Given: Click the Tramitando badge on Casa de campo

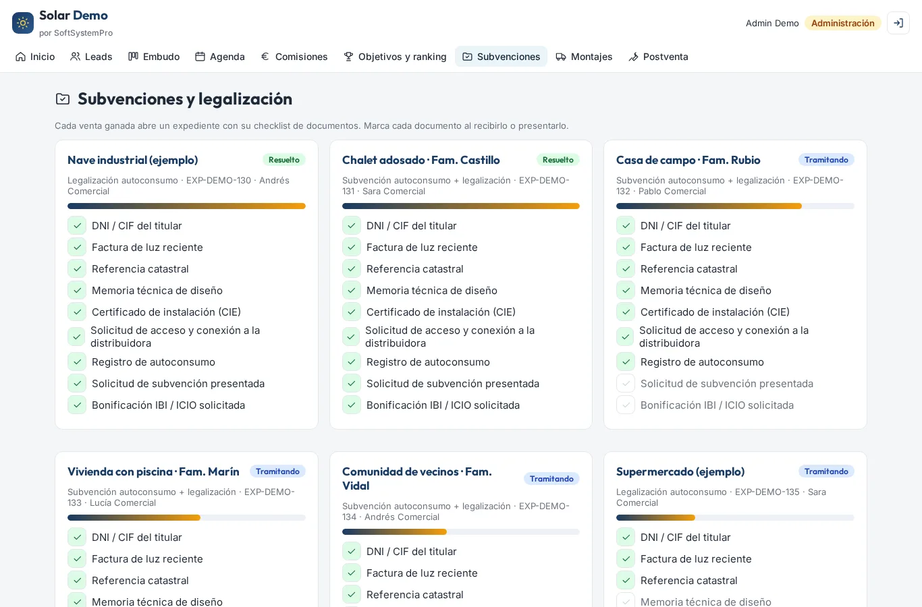Looking at the screenshot, I should [x=826, y=160].
